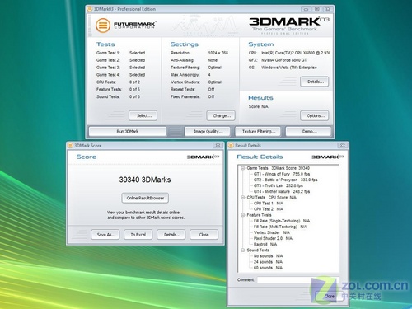Screen dimensions: 412x309
Task: Select GT2 - Battle of Proxycon row
Action: pos(285,180)
